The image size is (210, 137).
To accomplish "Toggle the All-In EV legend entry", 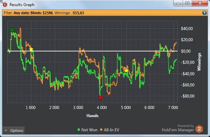I will point(109,130).
